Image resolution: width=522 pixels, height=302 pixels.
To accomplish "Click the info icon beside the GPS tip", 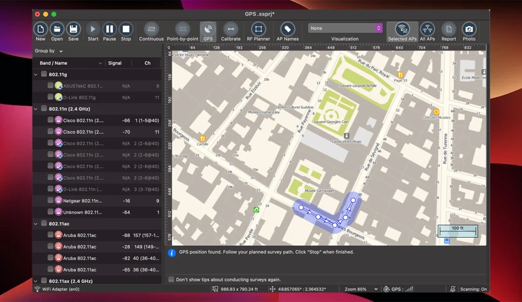I will (172, 253).
